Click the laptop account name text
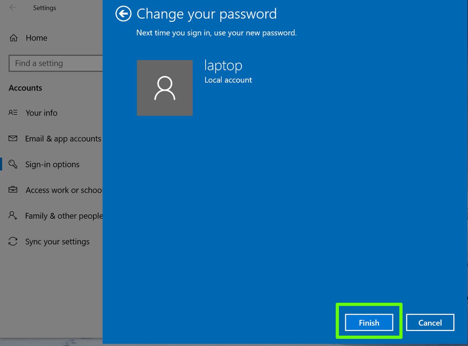The image size is (468, 346). (223, 65)
